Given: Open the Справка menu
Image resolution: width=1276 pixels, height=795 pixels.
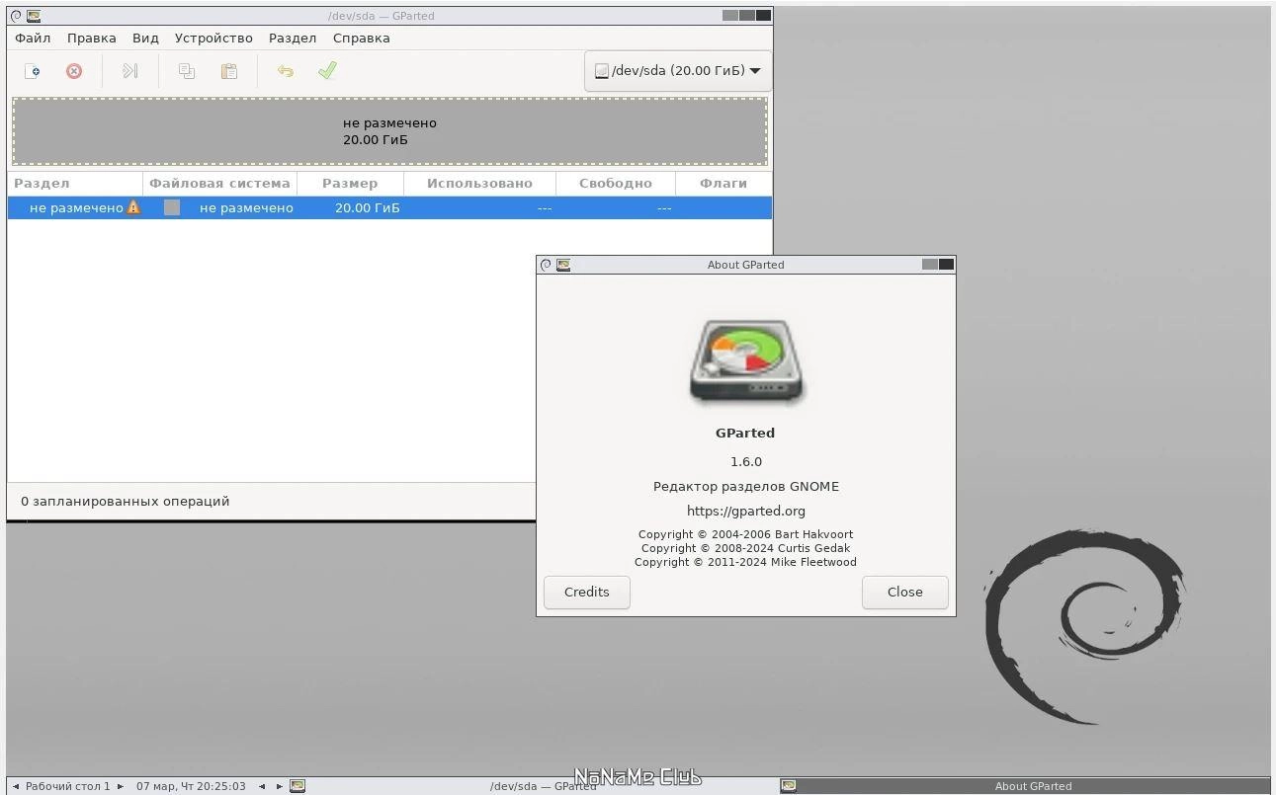Looking at the screenshot, I should click(362, 38).
